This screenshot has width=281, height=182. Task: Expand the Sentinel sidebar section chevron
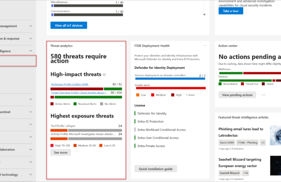pos(31,112)
